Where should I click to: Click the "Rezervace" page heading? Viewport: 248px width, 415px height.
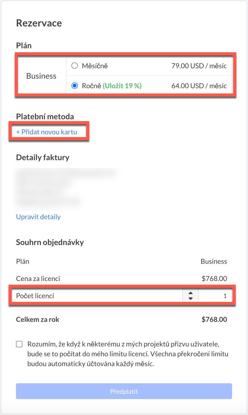[39, 23]
